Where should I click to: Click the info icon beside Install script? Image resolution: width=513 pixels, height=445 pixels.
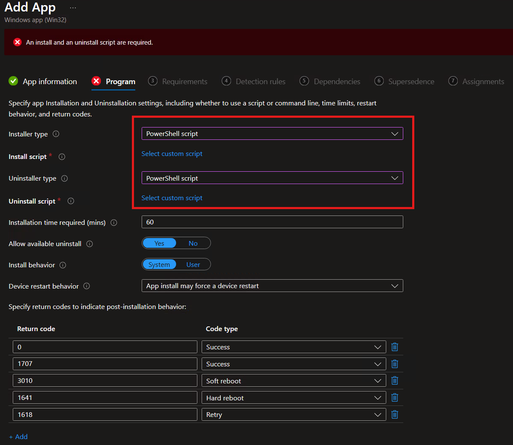pyautogui.click(x=62, y=156)
